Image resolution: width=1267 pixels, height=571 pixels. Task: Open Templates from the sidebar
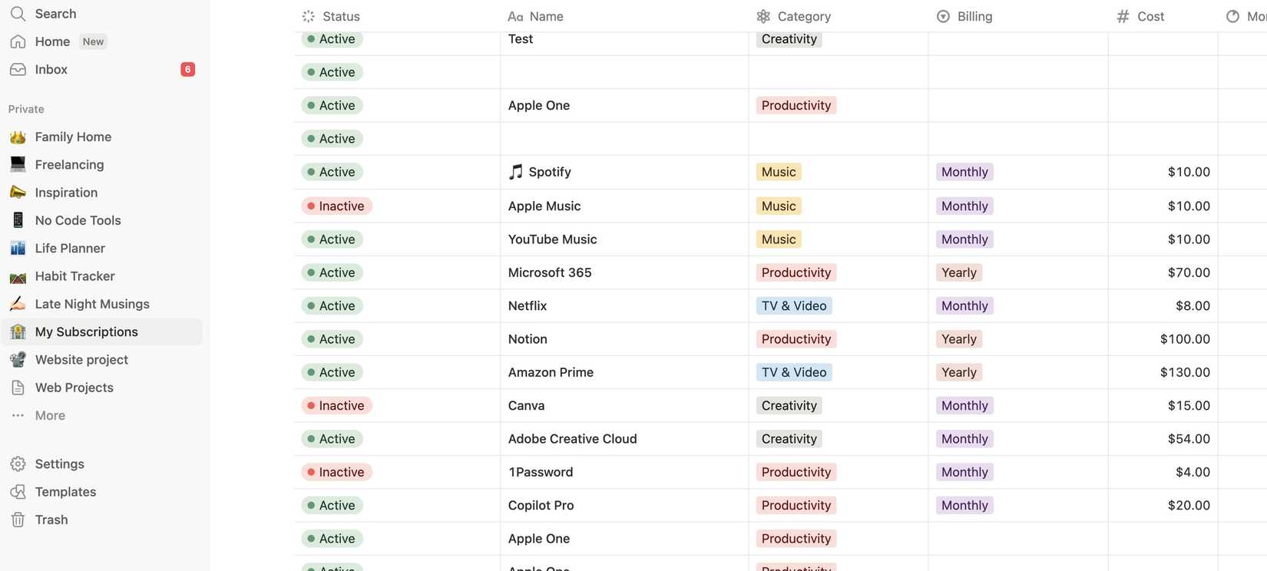[x=65, y=491]
